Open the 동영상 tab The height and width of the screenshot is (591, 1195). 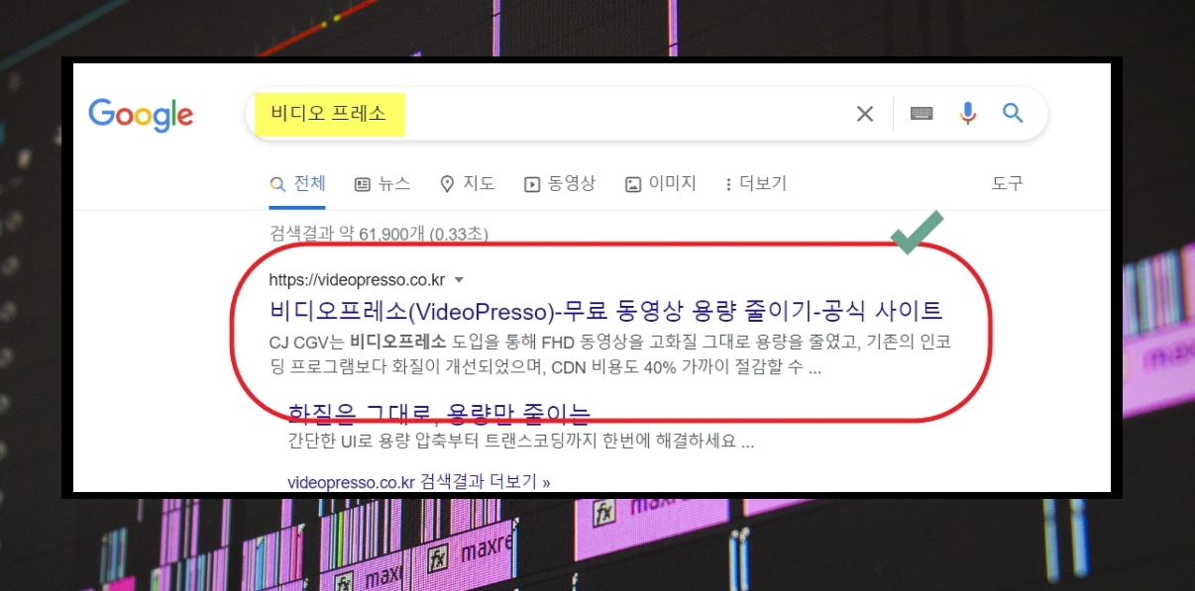coord(560,184)
